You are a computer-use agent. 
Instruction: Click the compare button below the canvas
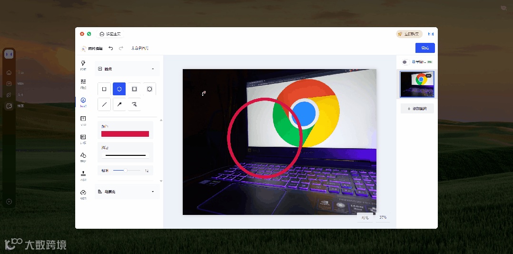click(365, 217)
